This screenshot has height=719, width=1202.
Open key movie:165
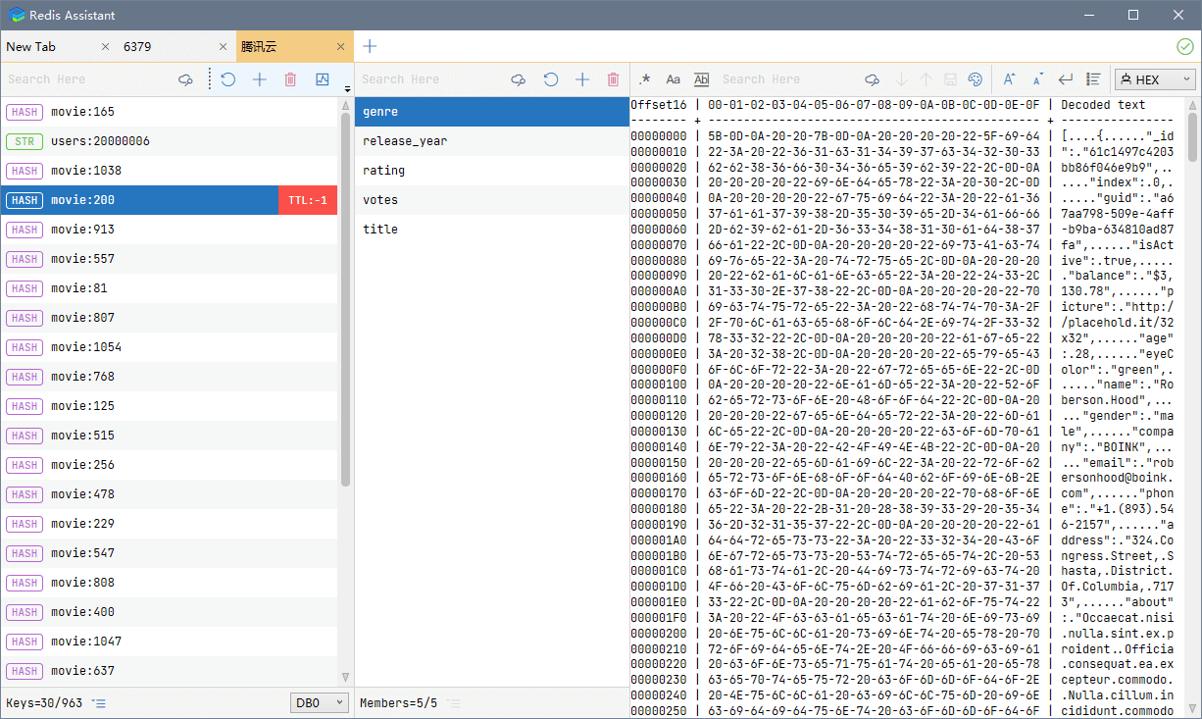169,112
